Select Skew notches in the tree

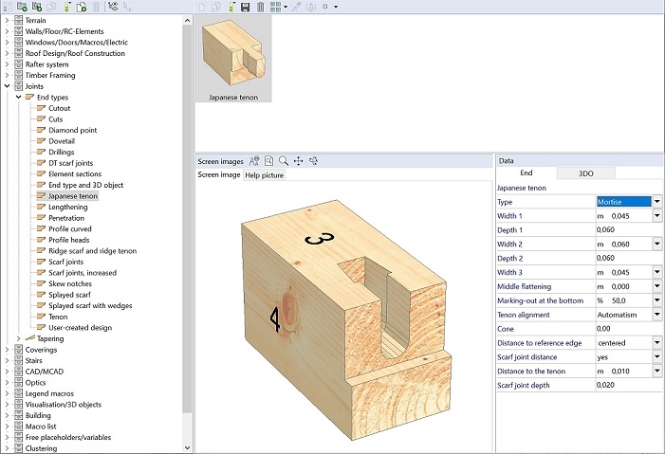pos(70,283)
